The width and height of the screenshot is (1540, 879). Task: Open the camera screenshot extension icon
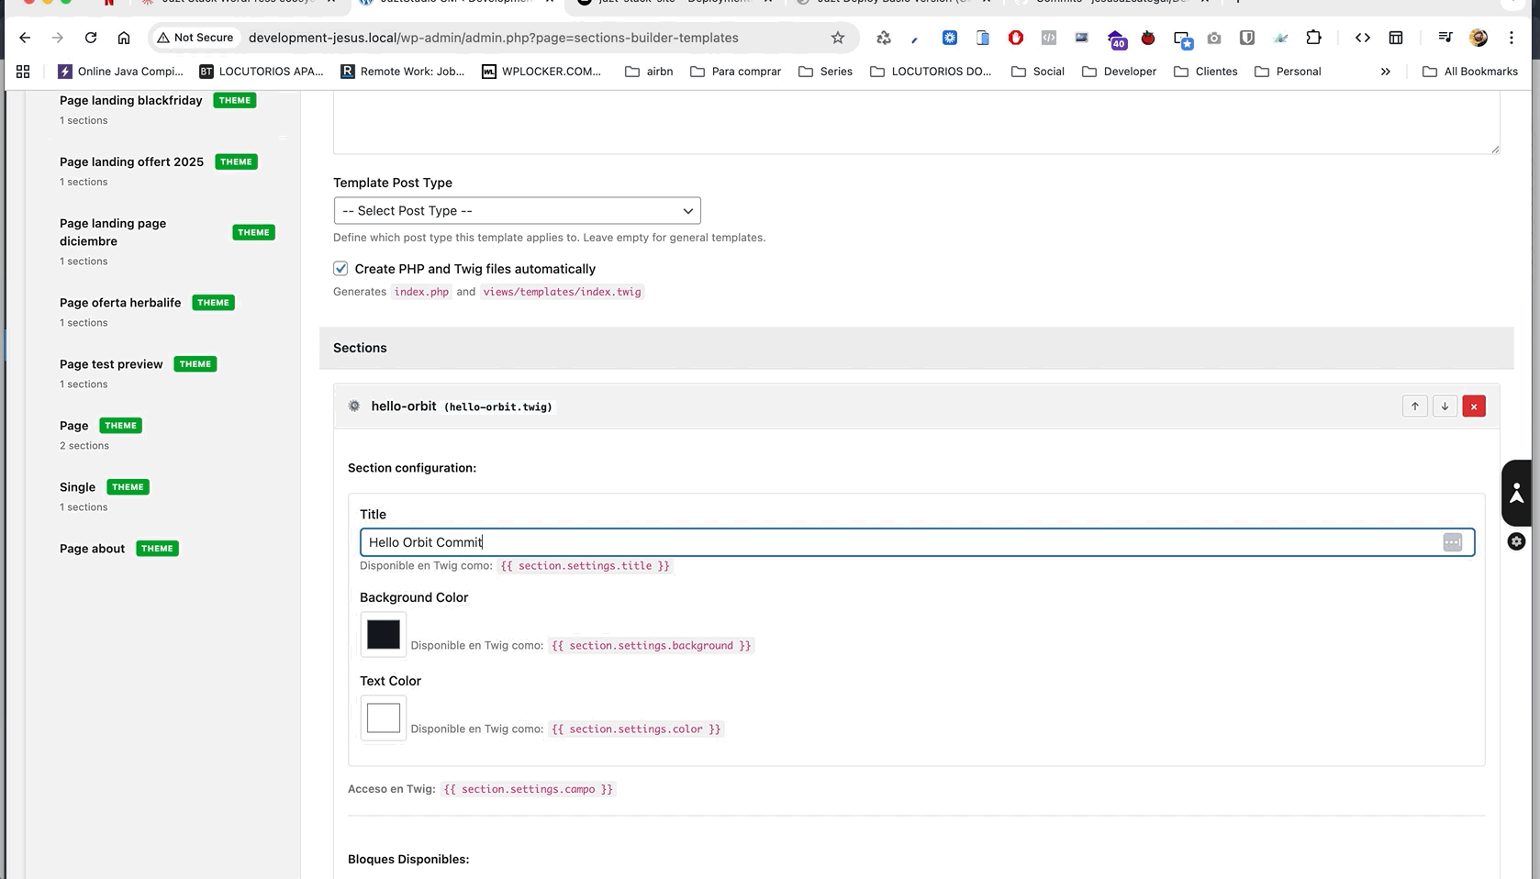point(1214,38)
